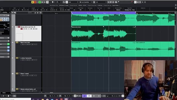This screenshot has height=100, width=177.
Task: Open the Snap Type Grid dropdown
Action: point(73,2)
